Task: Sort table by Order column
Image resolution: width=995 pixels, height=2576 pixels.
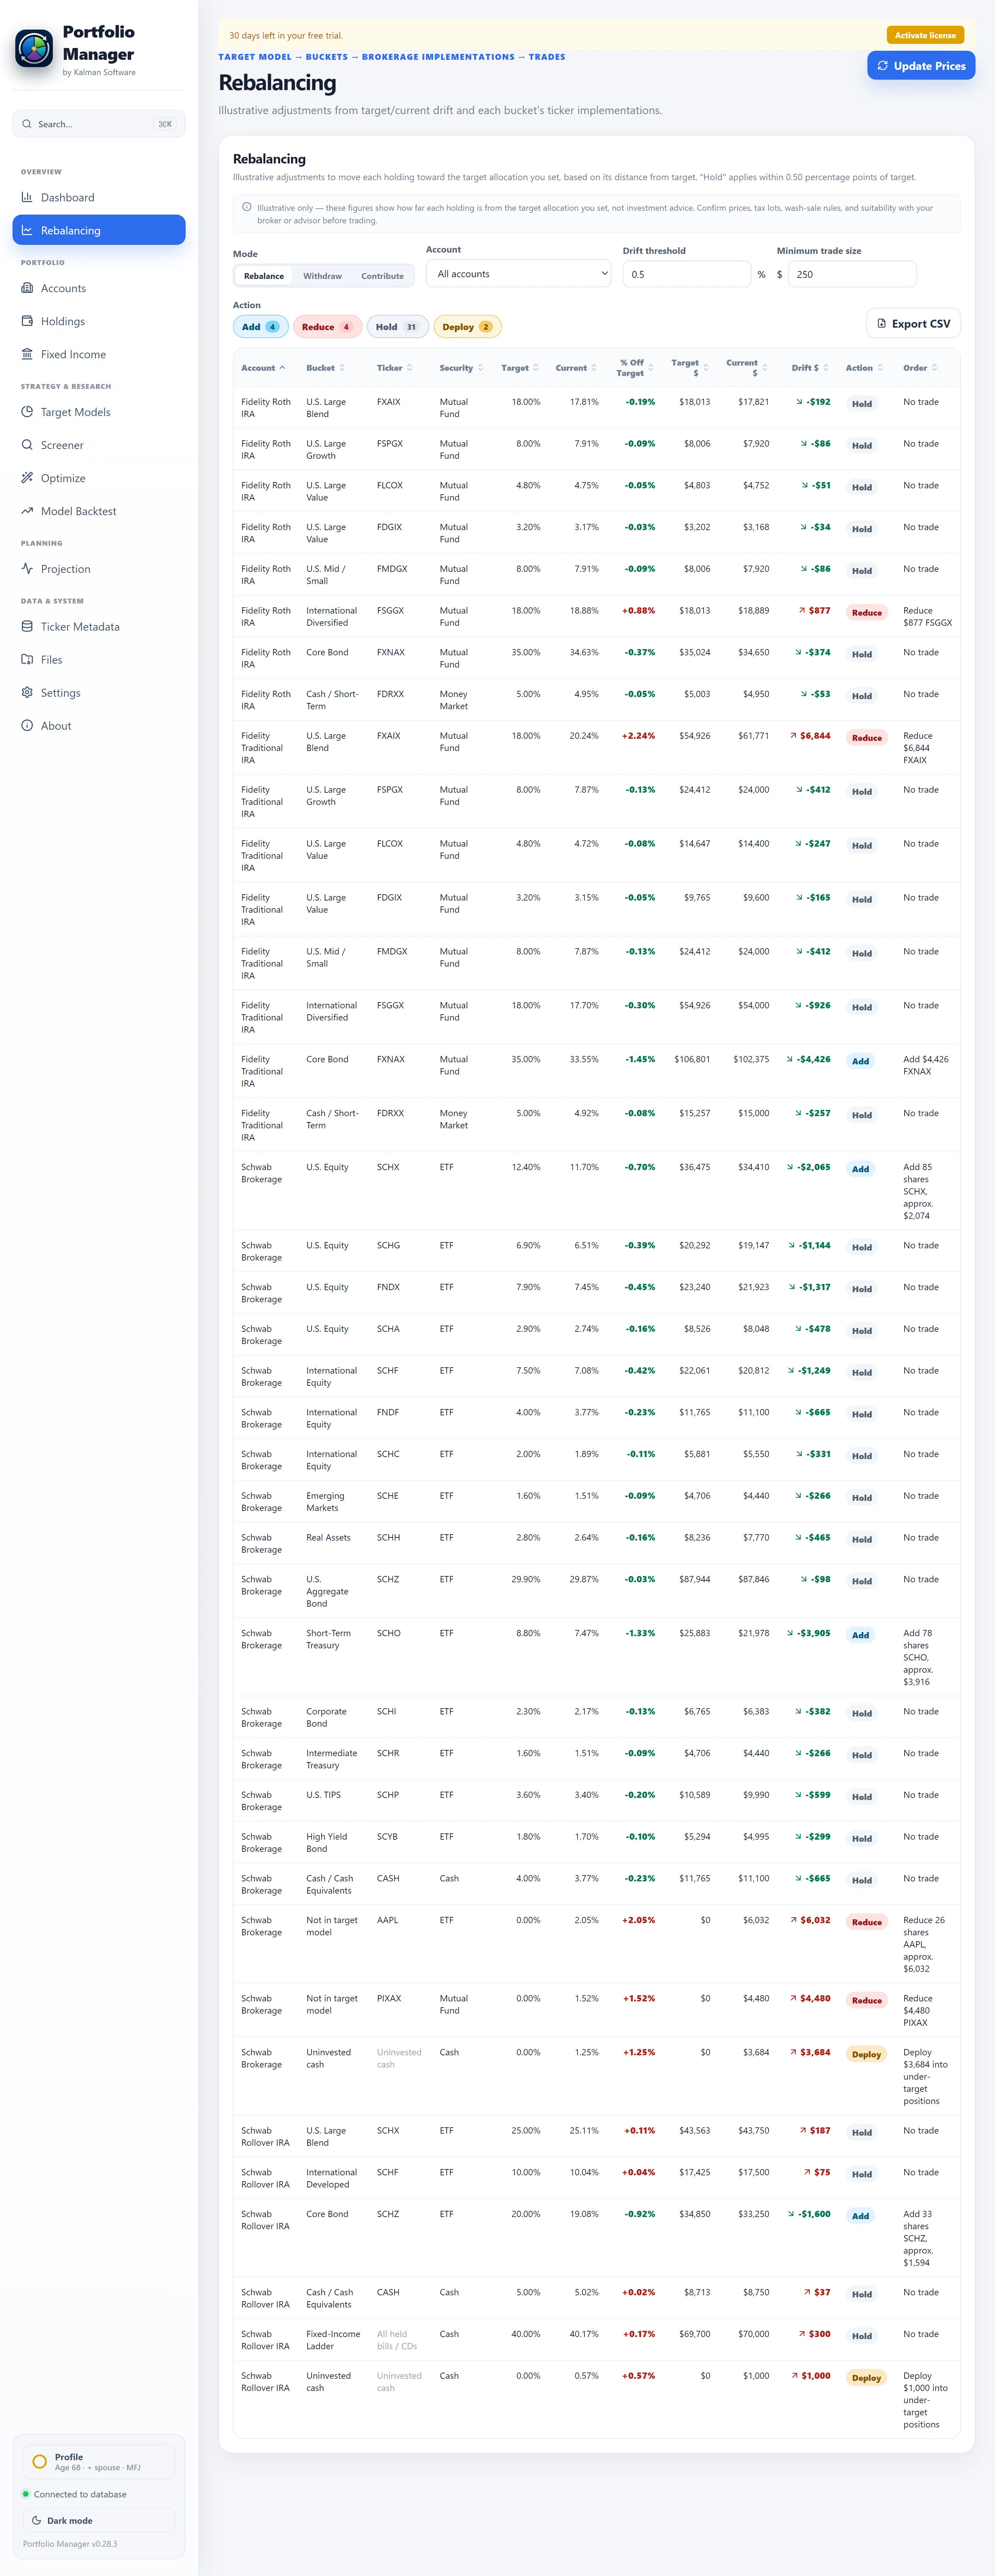Action: tap(920, 368)
